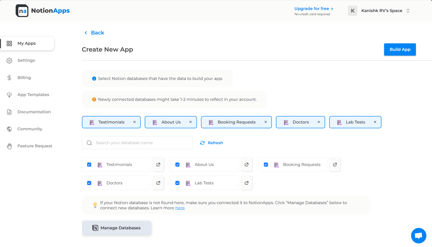Click the chat support bubble icon
432x247 pixels.
(x=419, y=236)
